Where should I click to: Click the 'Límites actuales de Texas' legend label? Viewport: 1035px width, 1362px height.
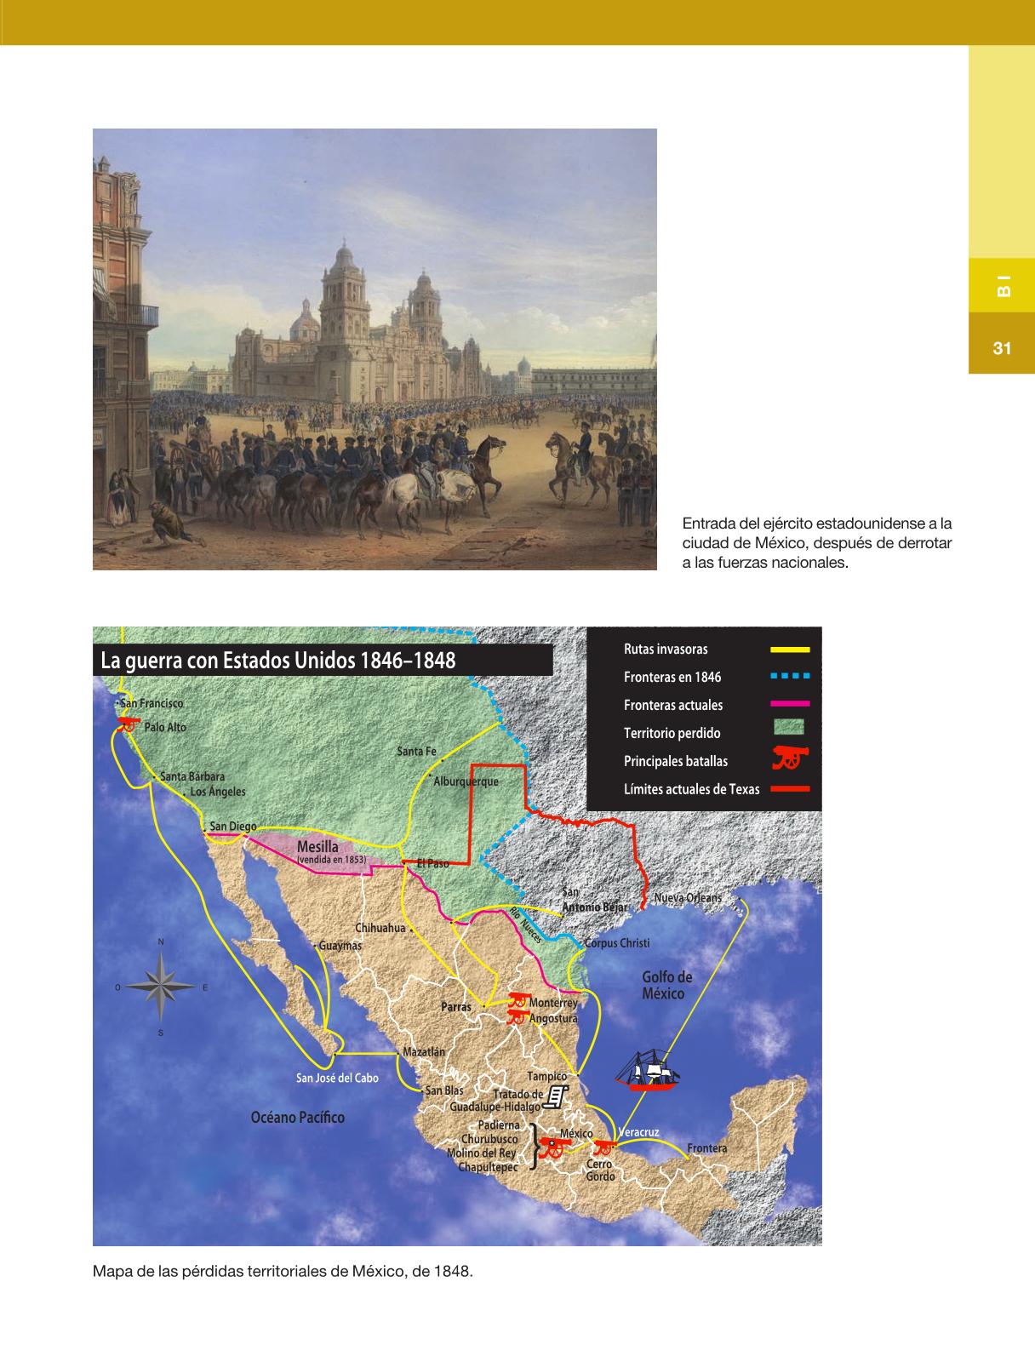click(x=691, y=789)
